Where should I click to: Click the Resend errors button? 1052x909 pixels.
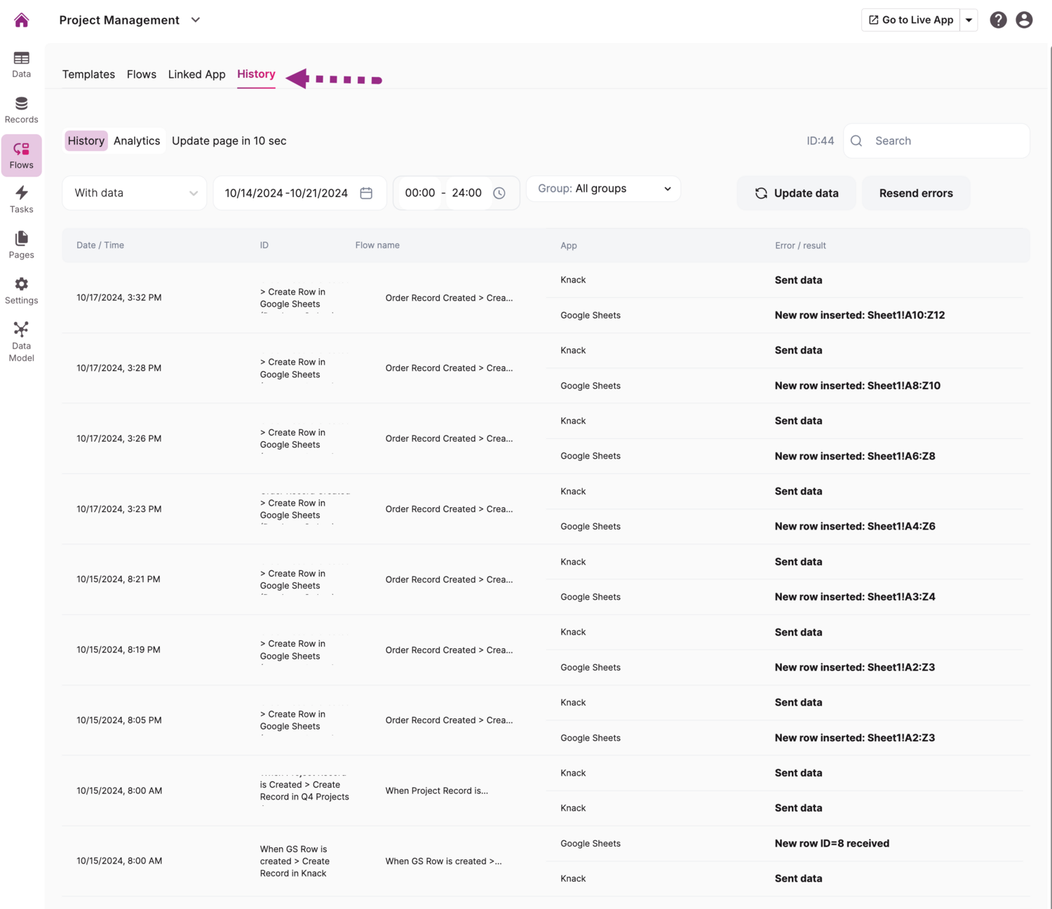(x=915, y=193)
